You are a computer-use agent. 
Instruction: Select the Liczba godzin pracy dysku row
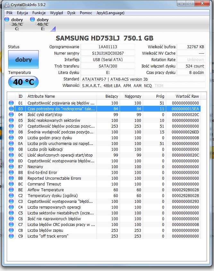pyautogui.click(x=104, y=138)
